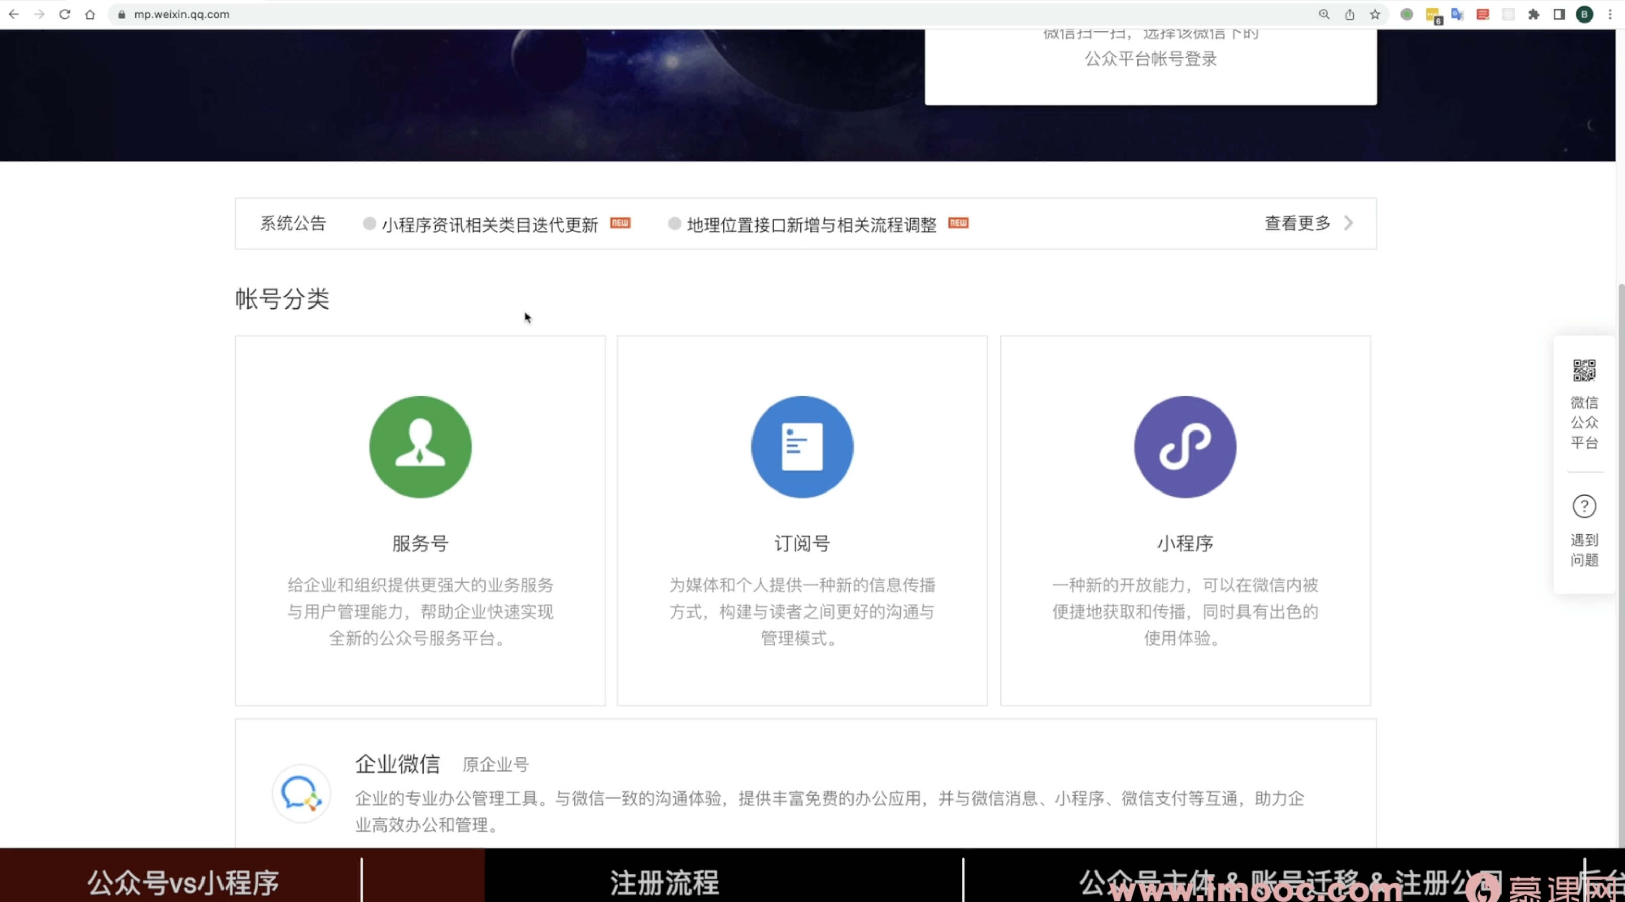Click the browser share icon
The width and height of the screenshot is (1625, 902).
[x=1349, y=14]
